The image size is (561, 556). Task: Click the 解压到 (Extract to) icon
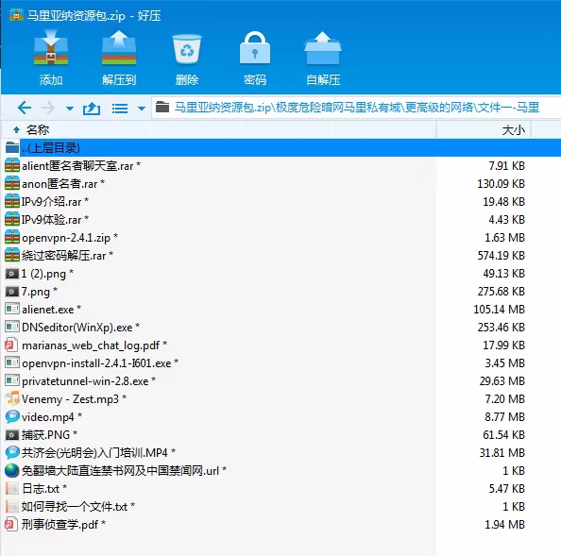click(x=119, y=48)
